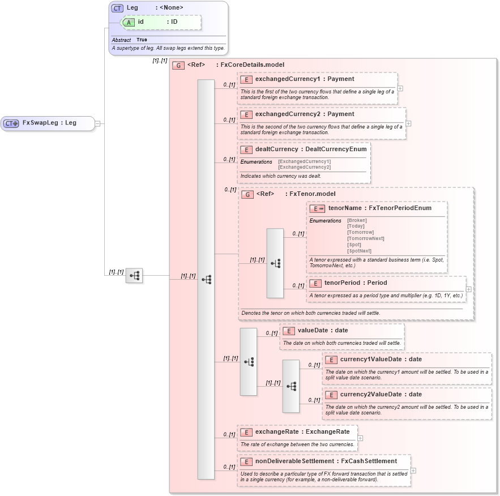Expand the exchangedCurrency2 element
This screenshot has width=500, height=496.
408,123
